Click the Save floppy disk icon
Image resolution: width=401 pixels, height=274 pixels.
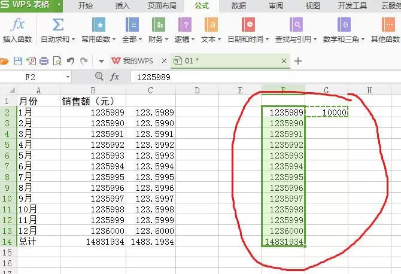tap(18, 61)
